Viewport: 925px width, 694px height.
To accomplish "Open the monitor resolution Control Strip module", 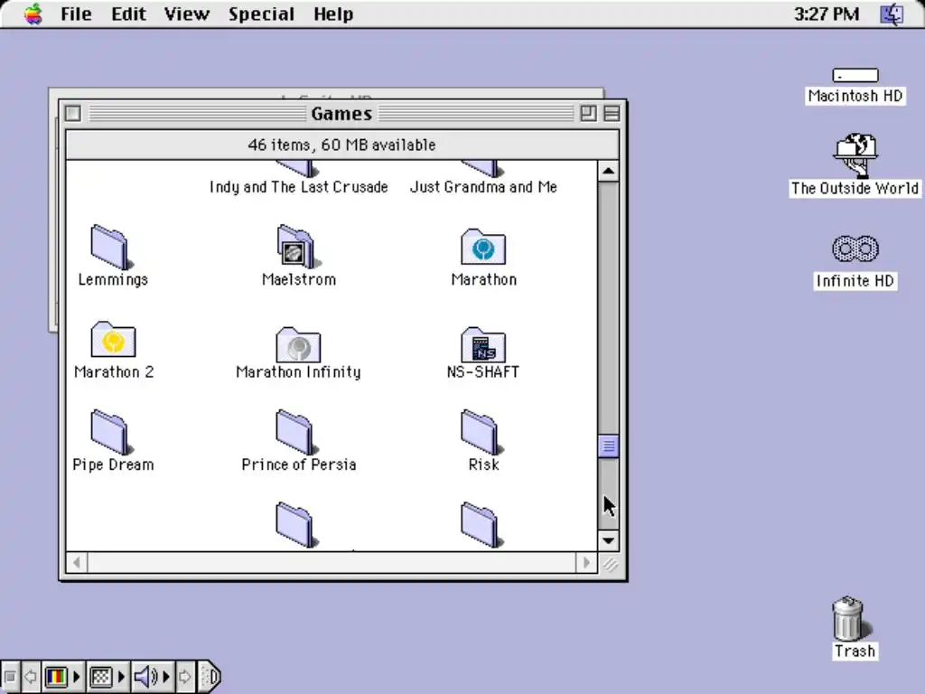I will tap(107, 676).
